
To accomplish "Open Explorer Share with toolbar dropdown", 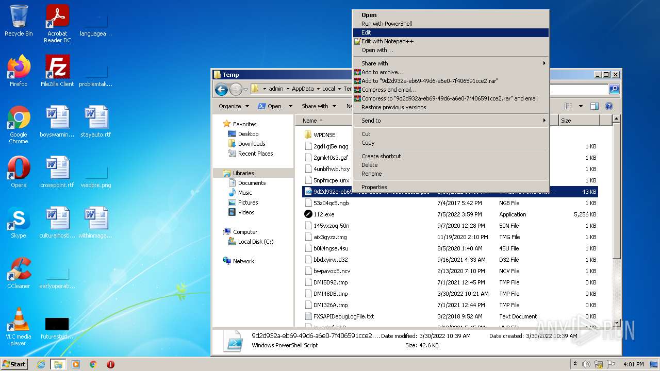I will (319, 106).
